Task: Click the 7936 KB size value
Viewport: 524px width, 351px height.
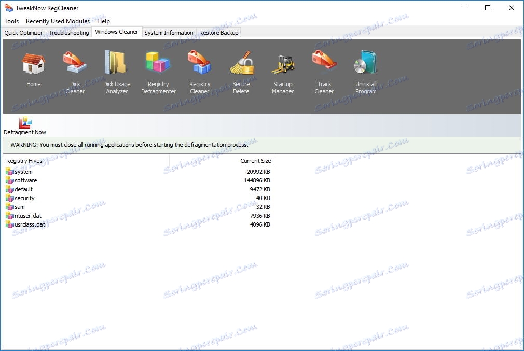Action: [x=259, y=216]
